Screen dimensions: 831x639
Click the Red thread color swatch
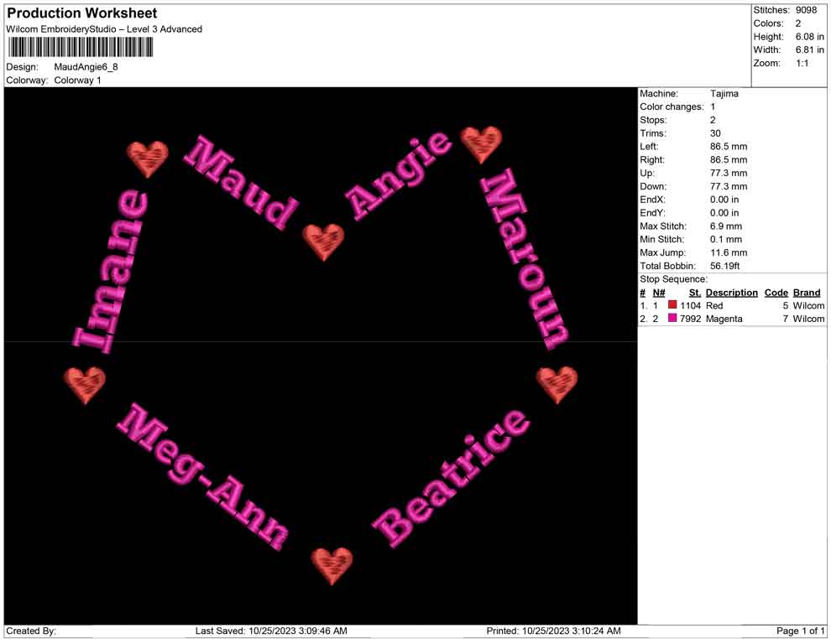point(672,305)
